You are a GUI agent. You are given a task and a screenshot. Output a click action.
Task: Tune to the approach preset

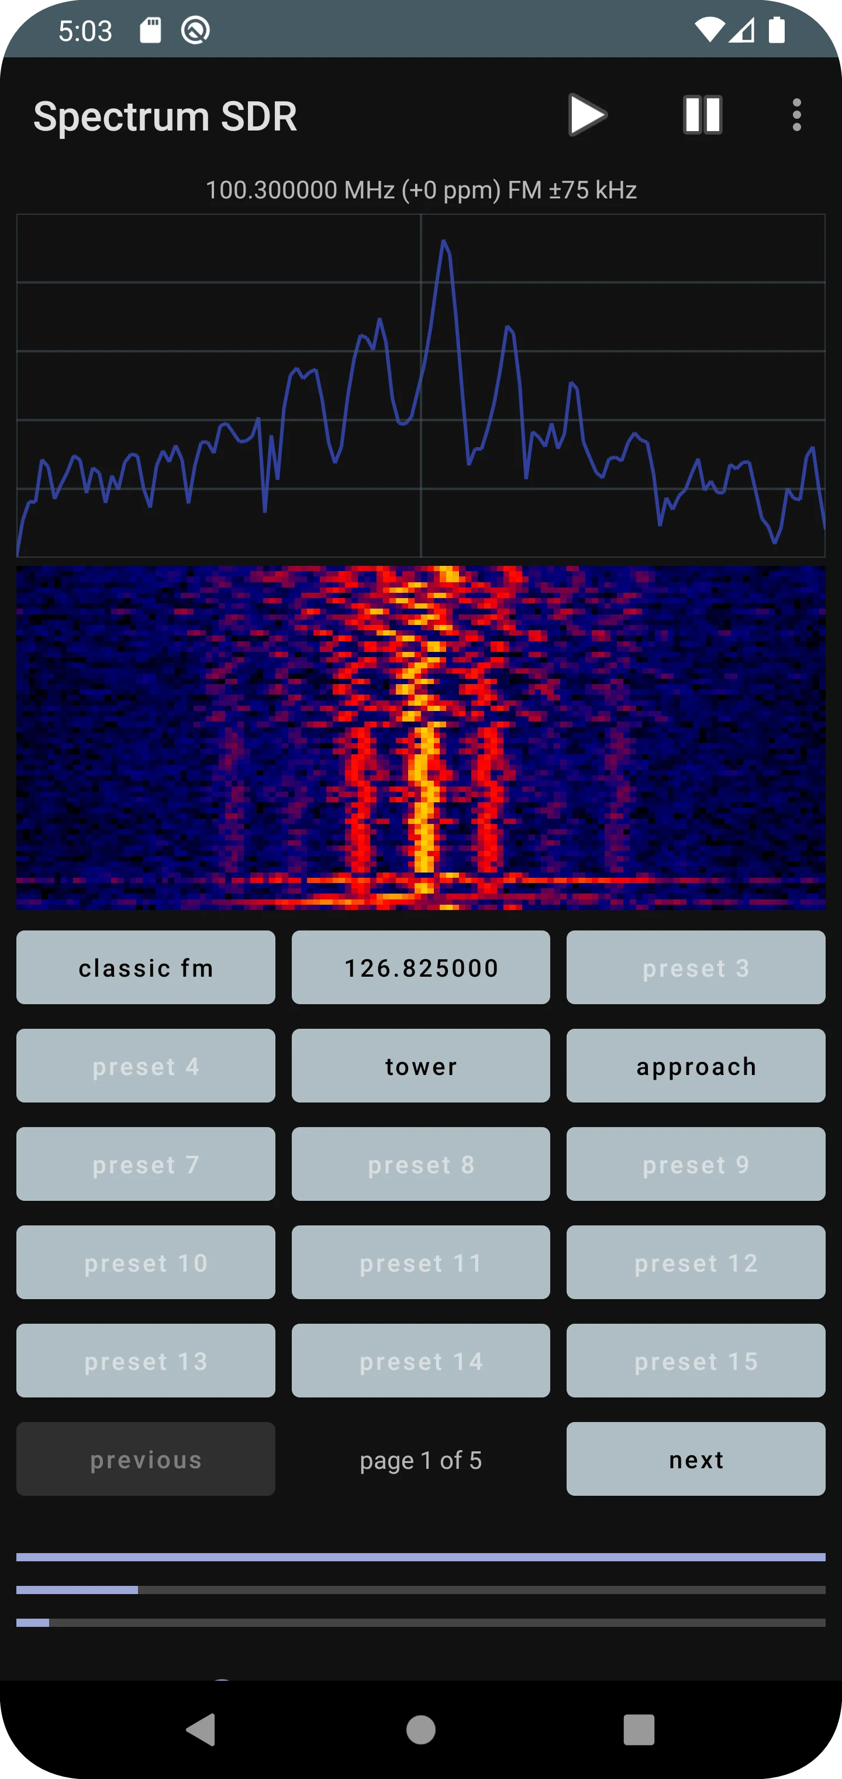coord(696,1066)
